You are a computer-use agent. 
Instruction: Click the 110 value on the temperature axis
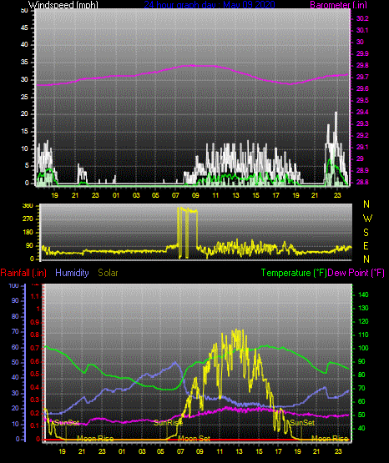(363, 335)
